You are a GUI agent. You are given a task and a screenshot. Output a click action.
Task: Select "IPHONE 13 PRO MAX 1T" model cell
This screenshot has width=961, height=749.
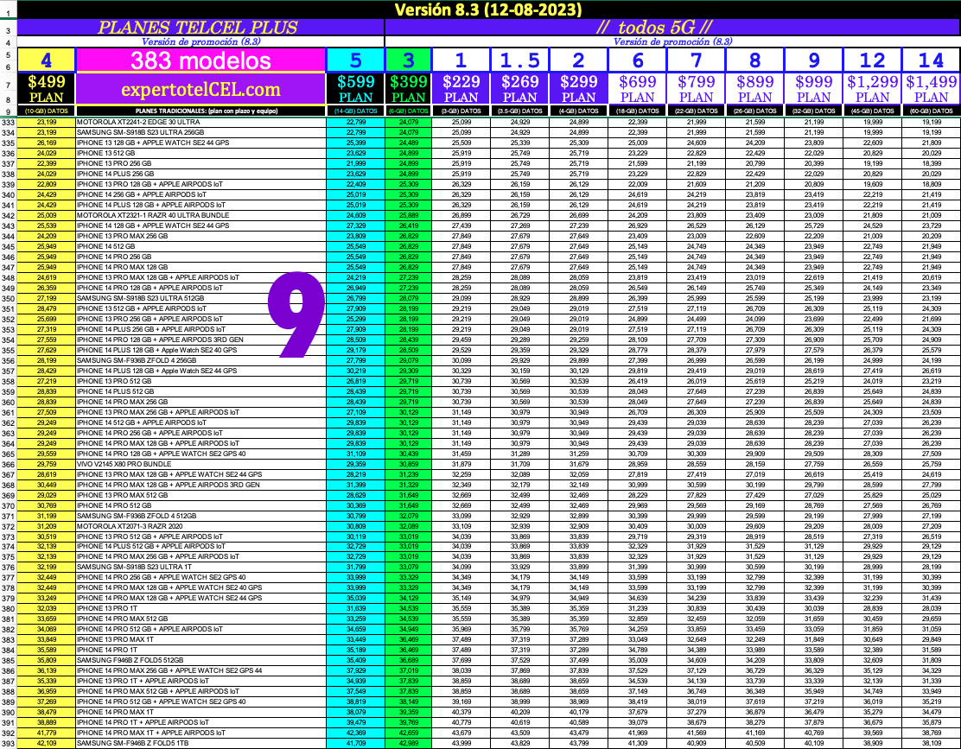tap(200, 640)
